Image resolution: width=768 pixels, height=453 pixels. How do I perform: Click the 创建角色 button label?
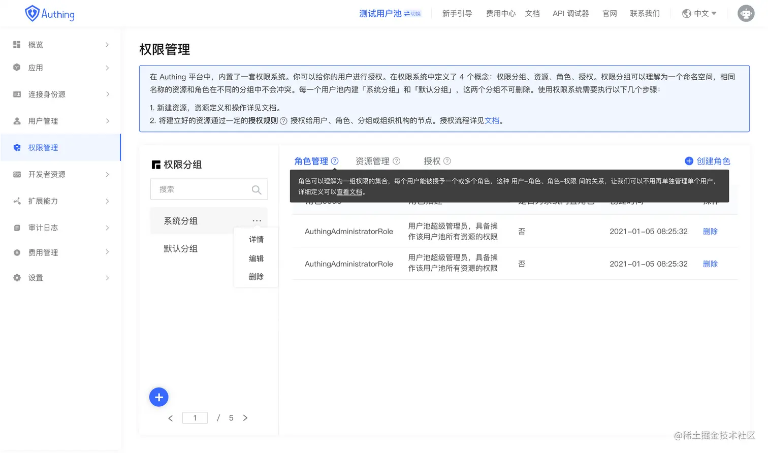(x=713, y=161)
